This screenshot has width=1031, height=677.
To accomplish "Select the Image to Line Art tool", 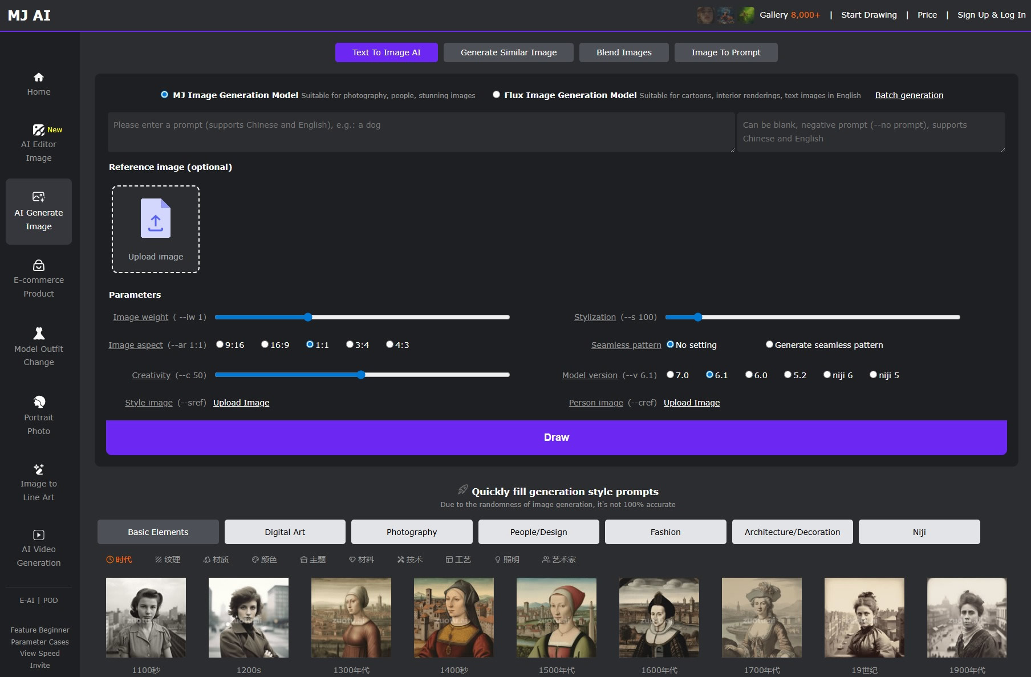I will tap(39, 483).
